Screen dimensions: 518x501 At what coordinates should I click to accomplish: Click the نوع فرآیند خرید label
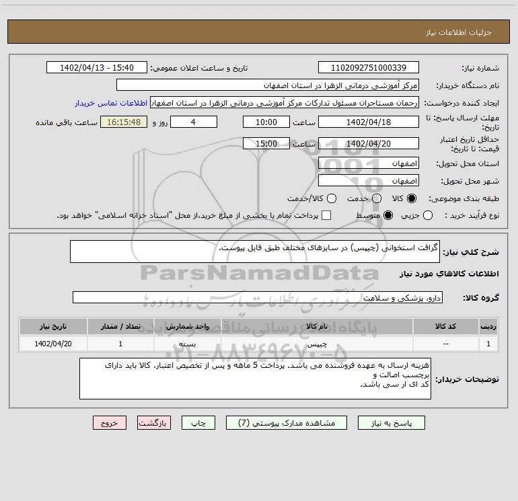tap(472, 215)
